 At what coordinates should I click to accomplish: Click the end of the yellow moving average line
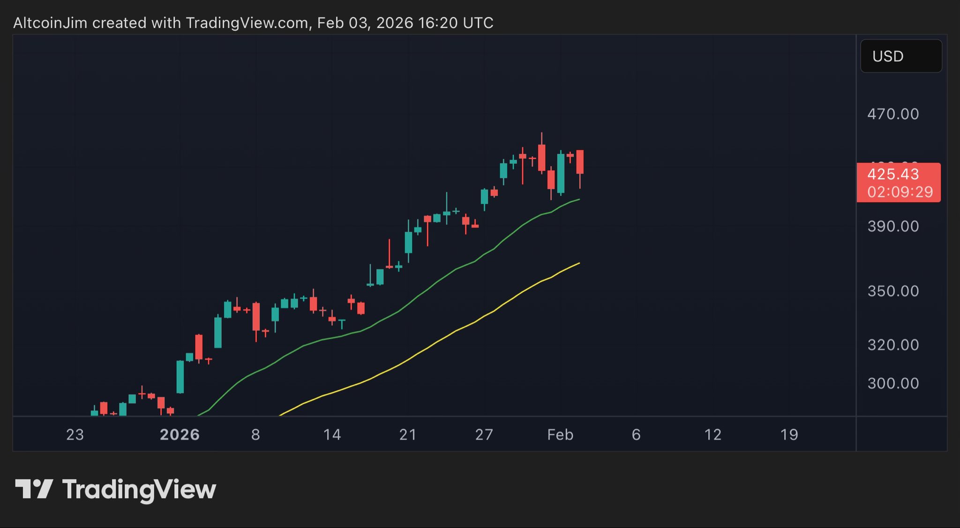click(579, 264)
